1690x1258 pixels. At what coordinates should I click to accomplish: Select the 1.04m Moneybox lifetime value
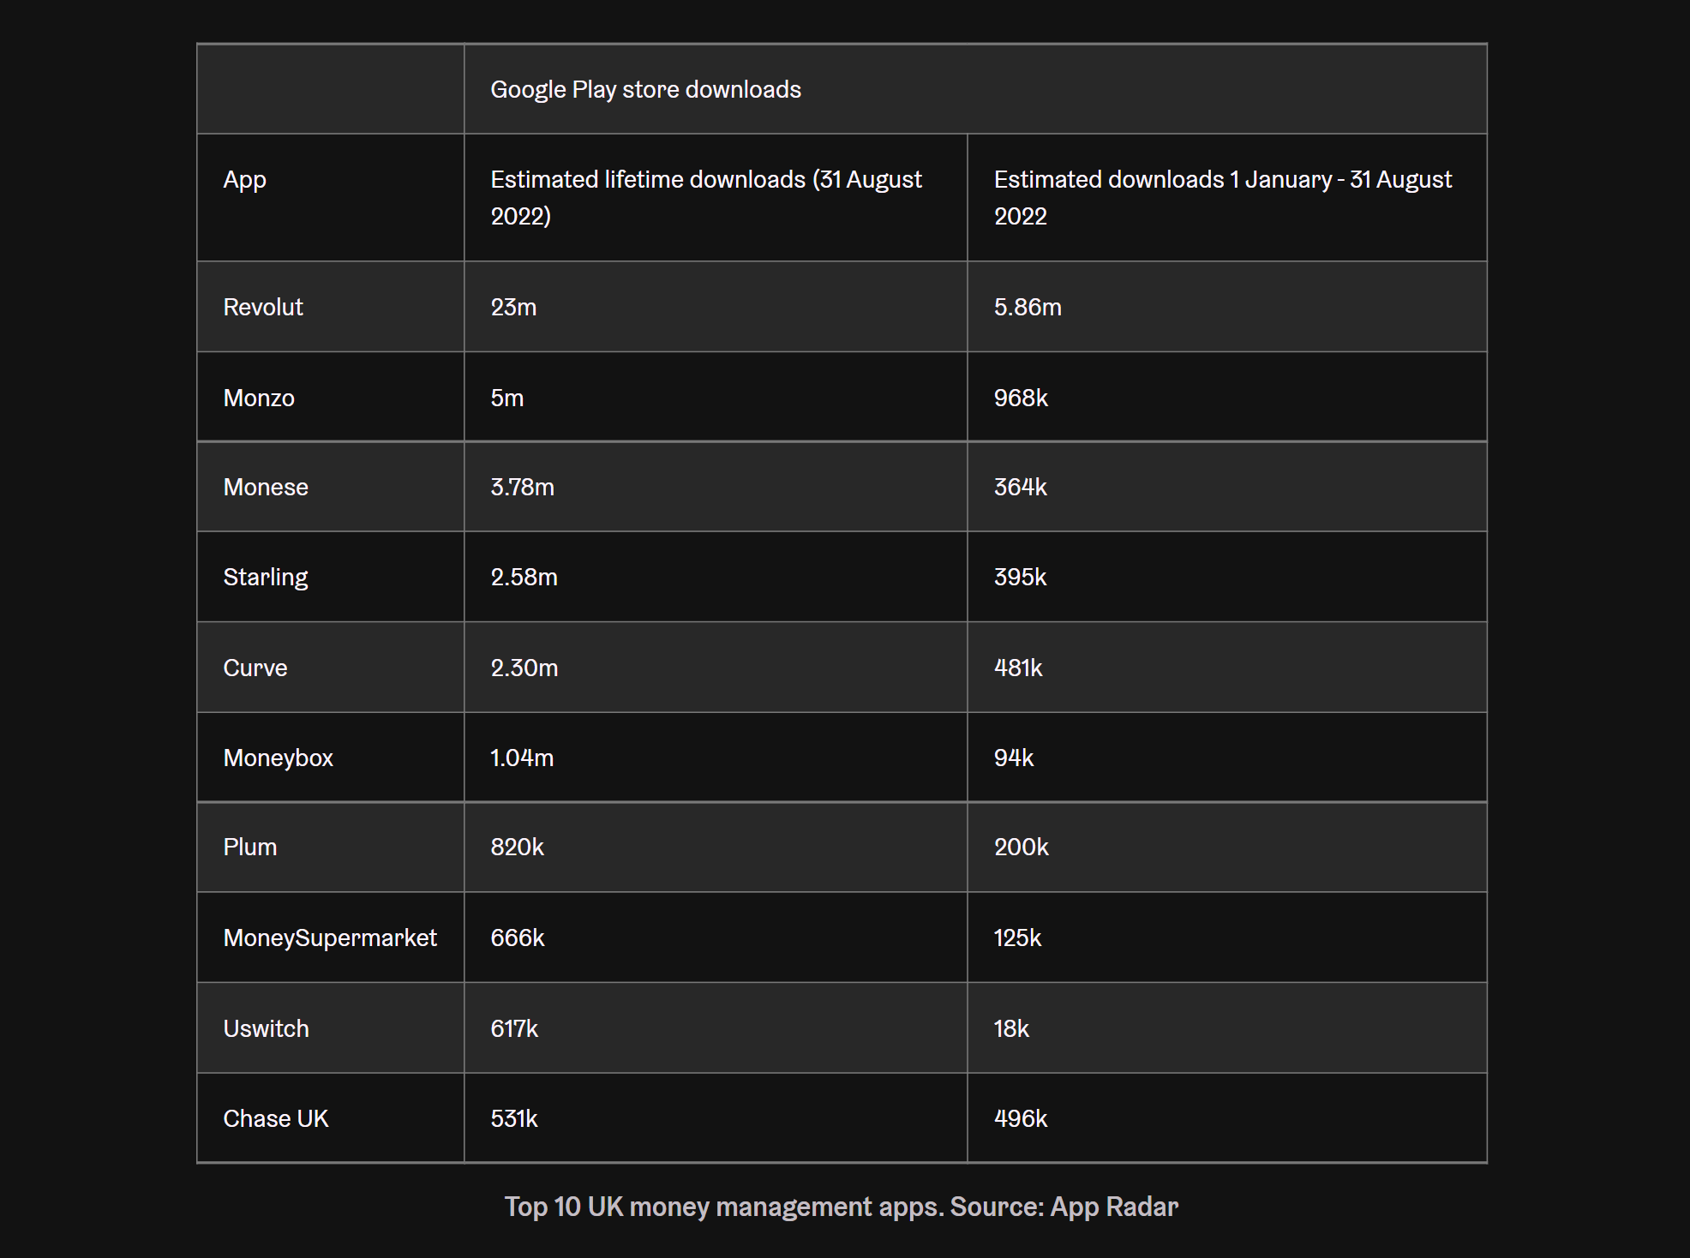[x=522, y=758]
